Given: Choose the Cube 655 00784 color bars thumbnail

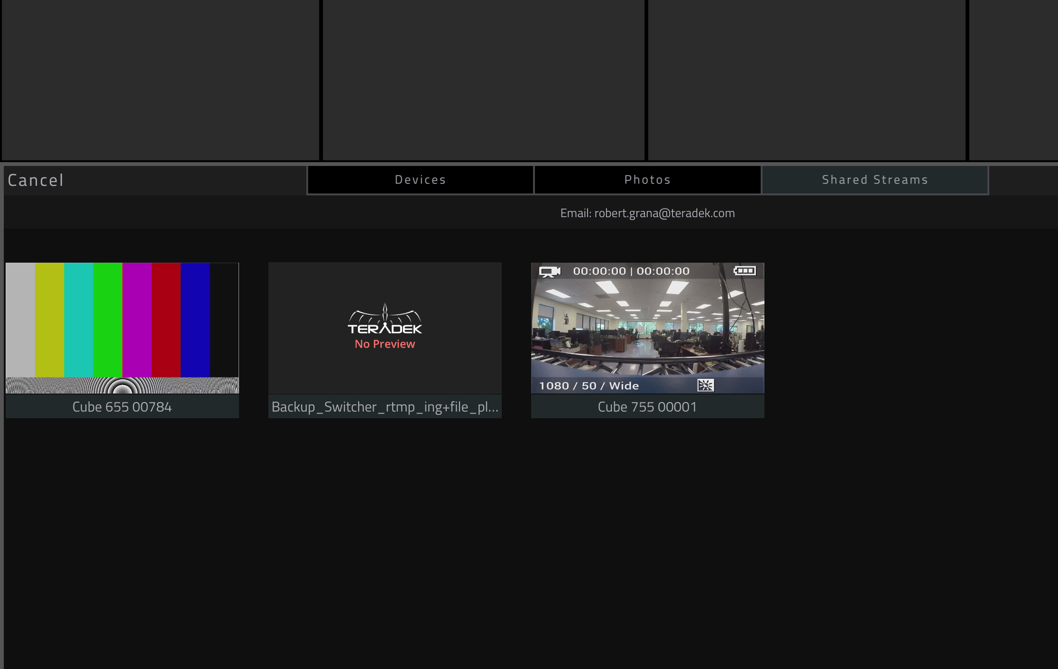Looking at the screenshot, I should 122,328.
